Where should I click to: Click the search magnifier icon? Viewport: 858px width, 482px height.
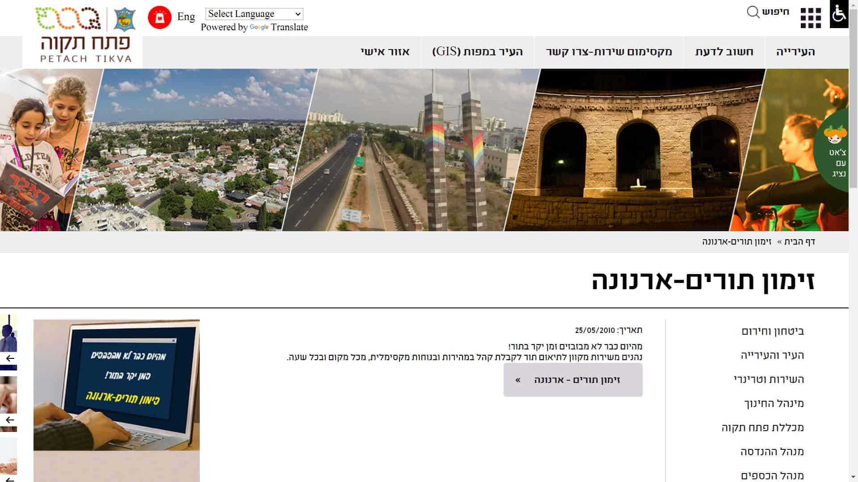753,12
